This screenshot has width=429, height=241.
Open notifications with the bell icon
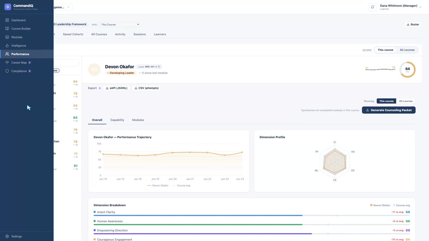(372, 7)
